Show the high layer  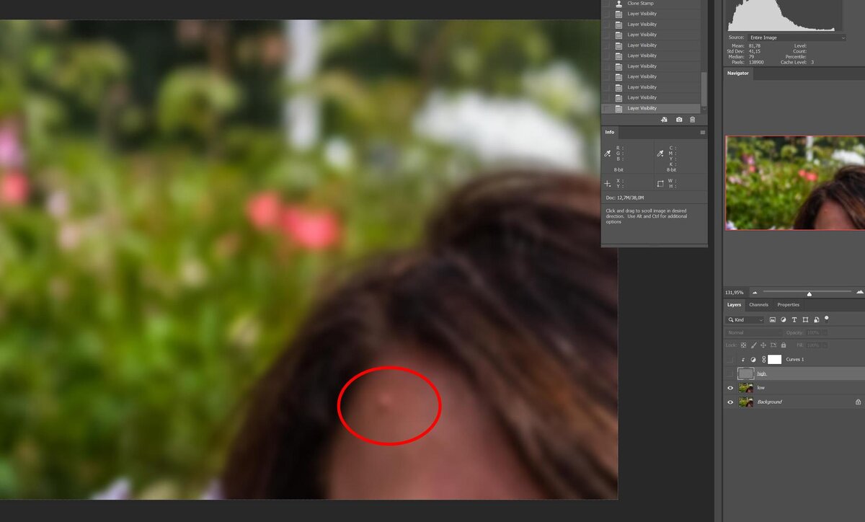pyautogui.click(x=730, y=373)
